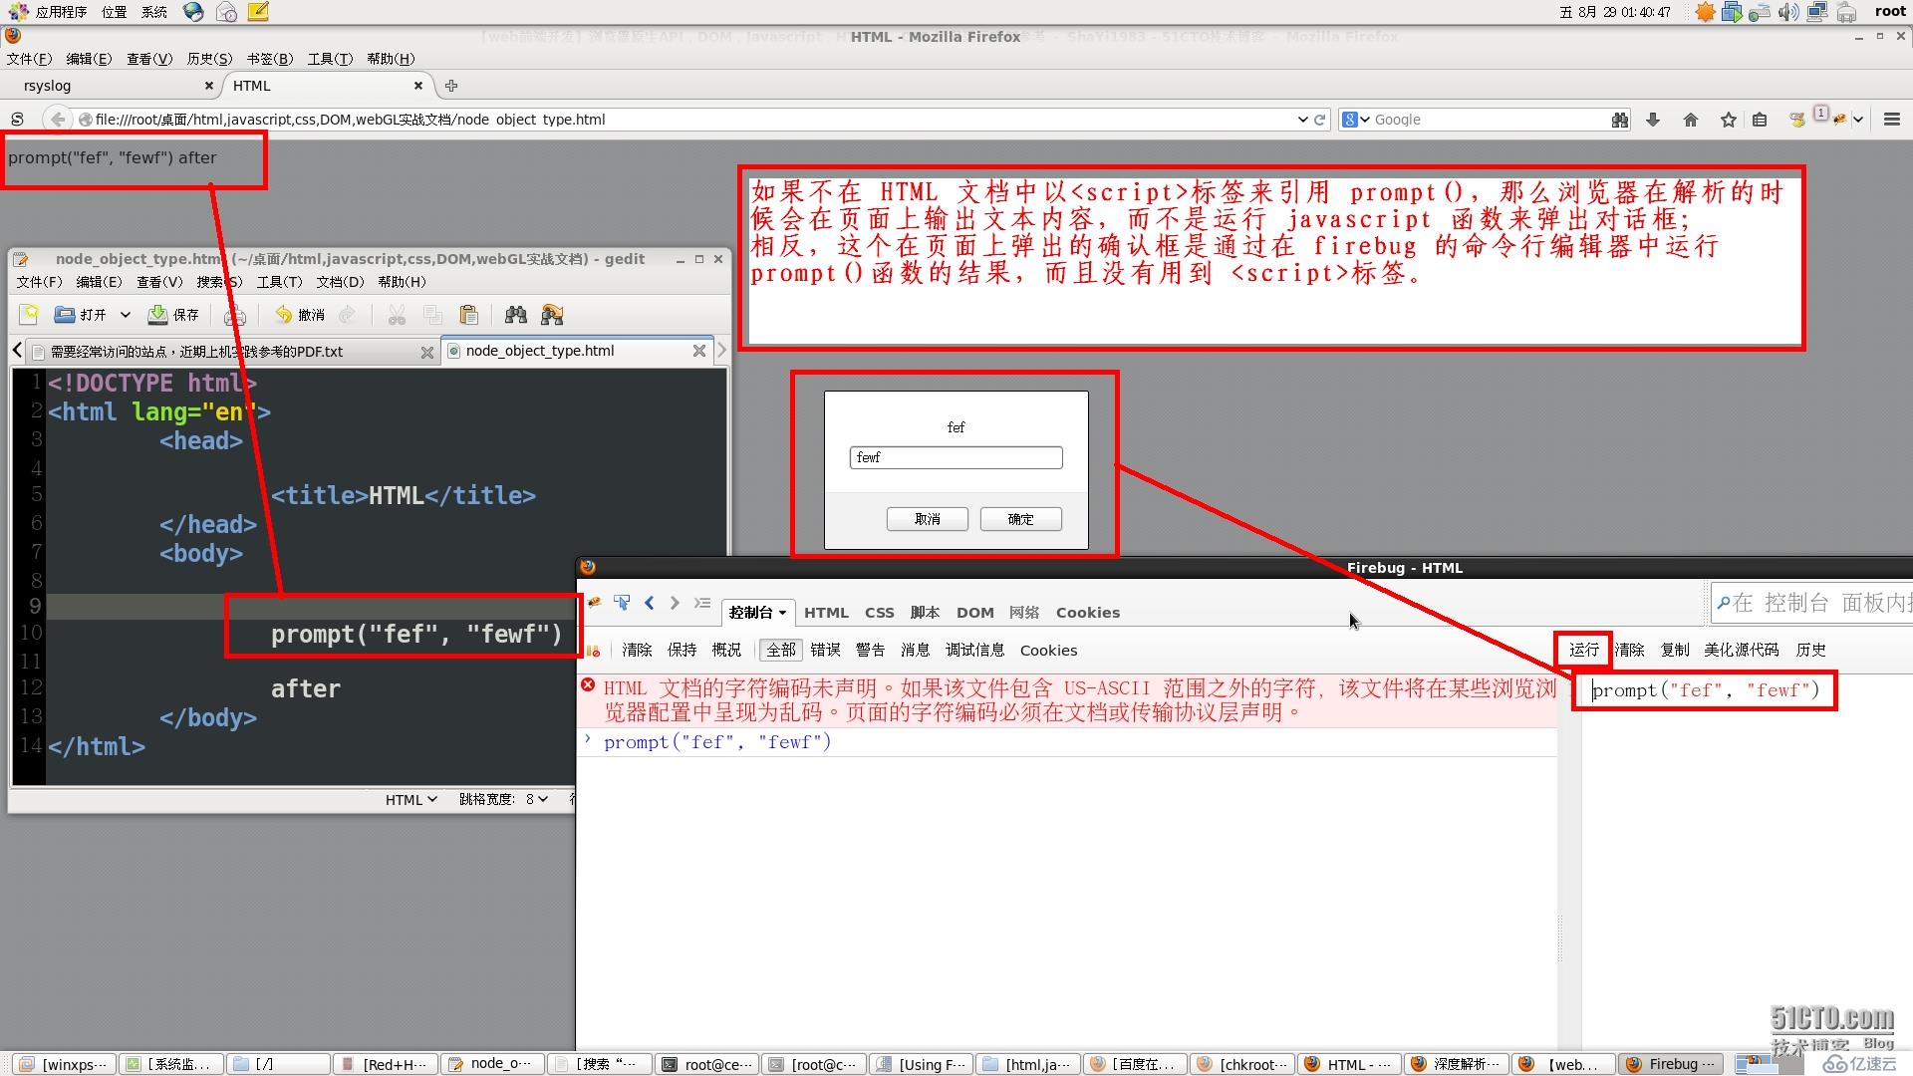Click the Firebug inspect element icon
This screenshot has height=1076, width=1913.
(x=622, y=603)
